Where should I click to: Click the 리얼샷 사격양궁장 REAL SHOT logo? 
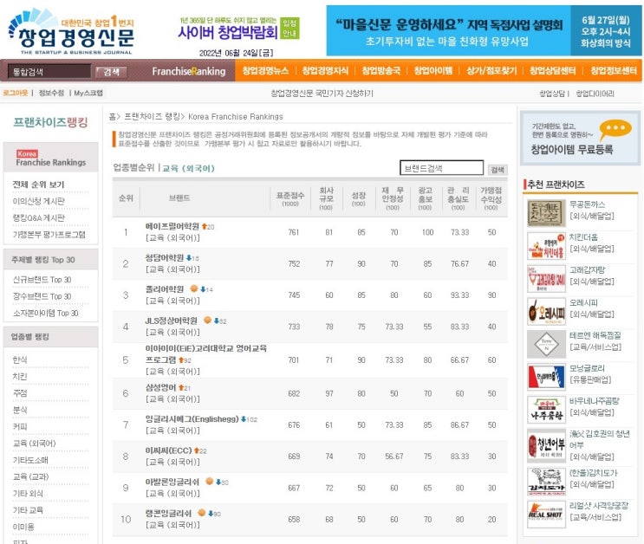pos(546,515)
